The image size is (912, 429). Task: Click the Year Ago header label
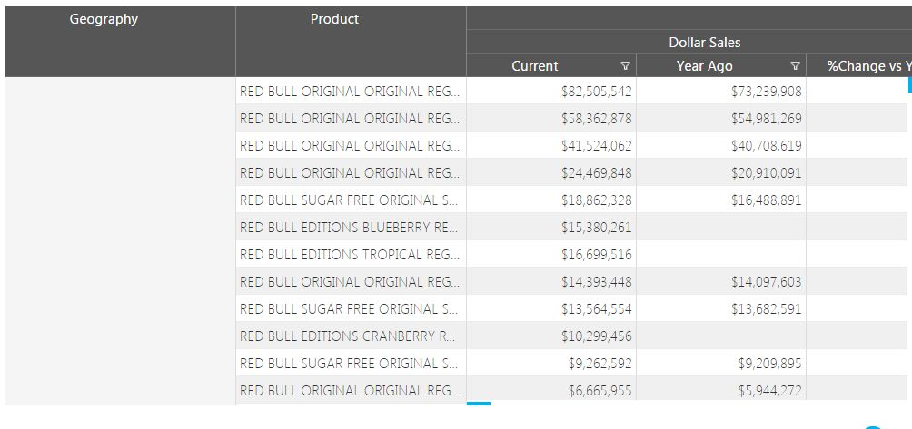pyautogui.click(x=705, y=66)
